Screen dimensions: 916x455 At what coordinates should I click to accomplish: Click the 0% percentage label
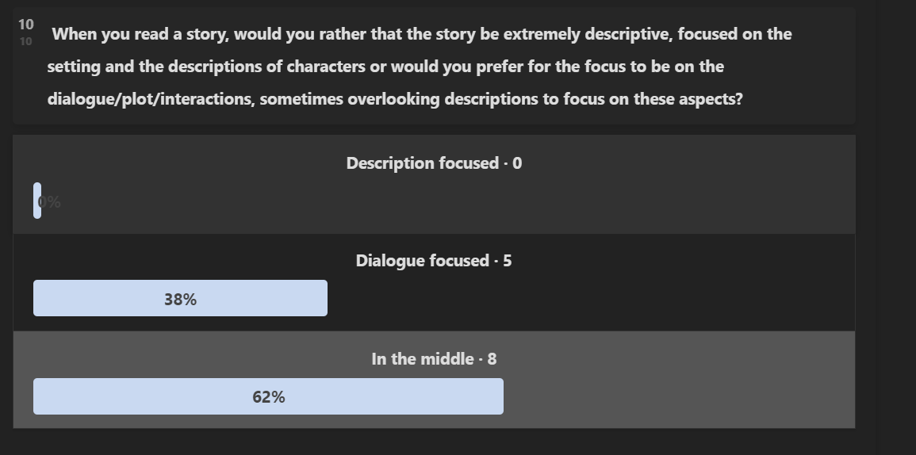pos(51,202)
